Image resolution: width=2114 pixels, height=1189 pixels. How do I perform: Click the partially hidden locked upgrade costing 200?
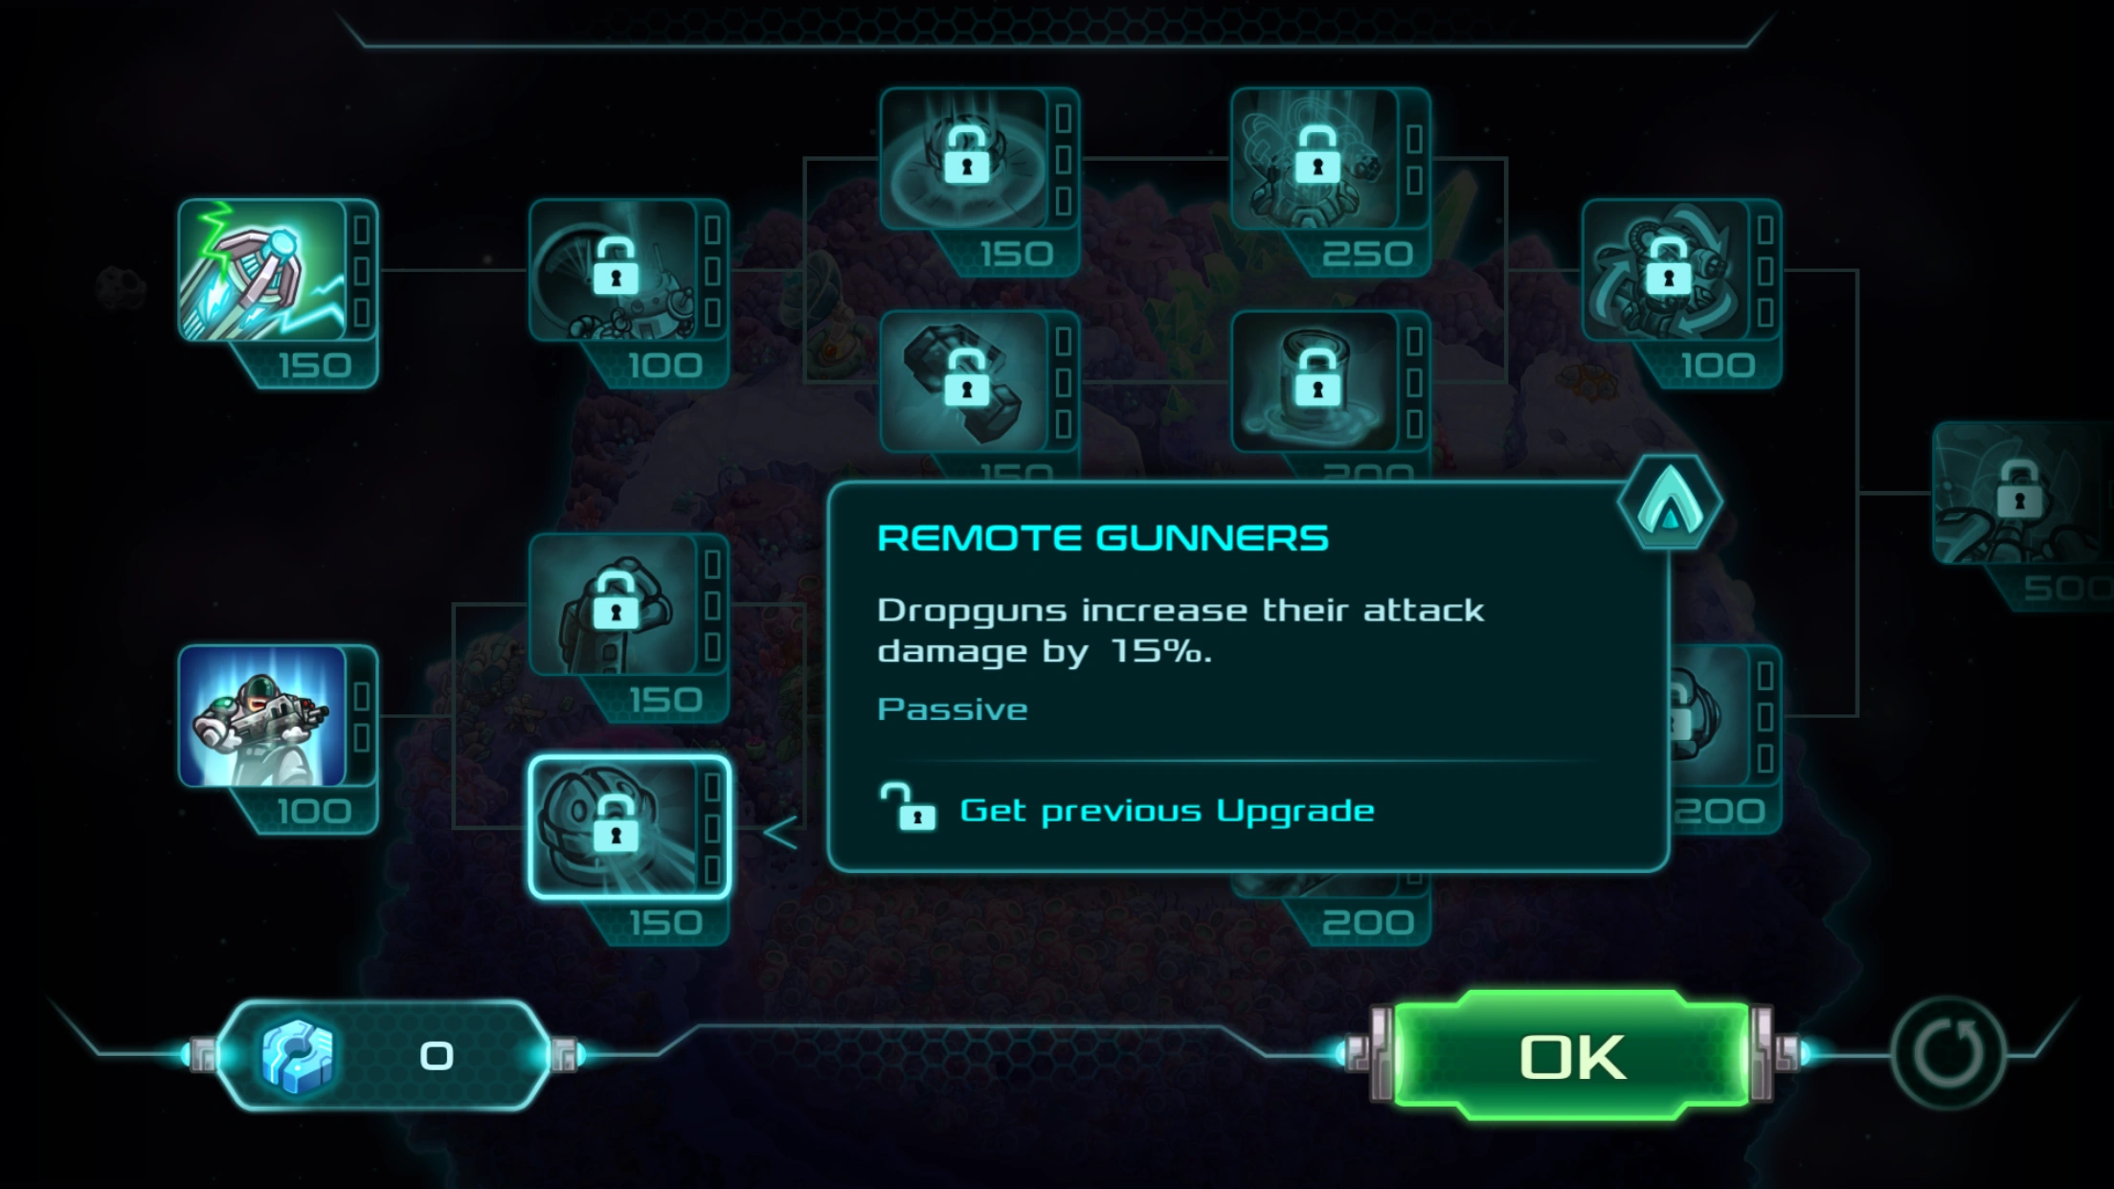(x=1725, y=739)
